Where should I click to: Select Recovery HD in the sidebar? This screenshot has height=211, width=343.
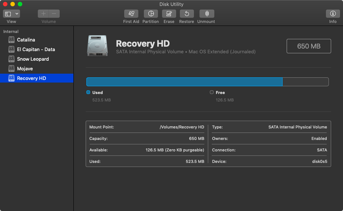37,78
